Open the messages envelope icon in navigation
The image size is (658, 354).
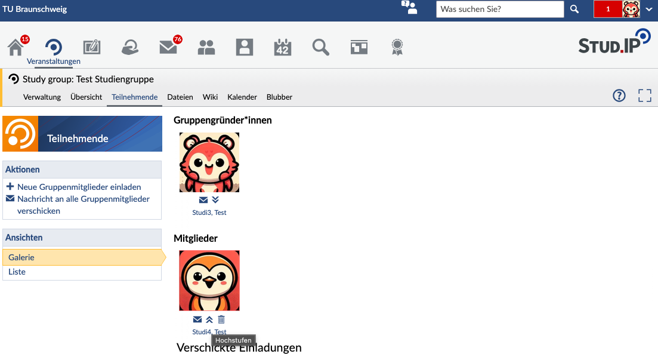(168, 47)
